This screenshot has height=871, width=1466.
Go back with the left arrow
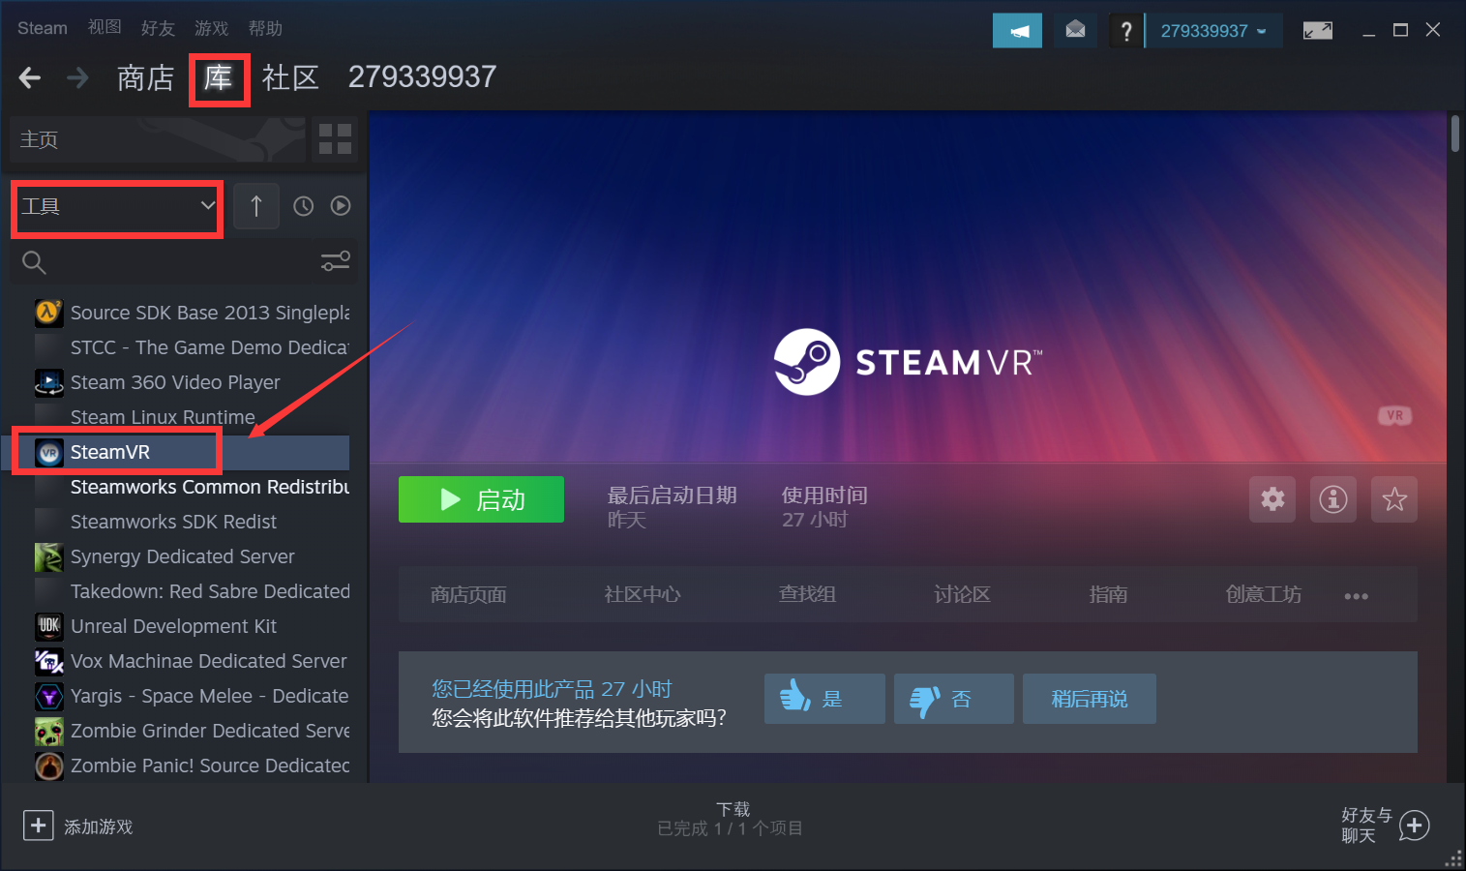(30, 77)
